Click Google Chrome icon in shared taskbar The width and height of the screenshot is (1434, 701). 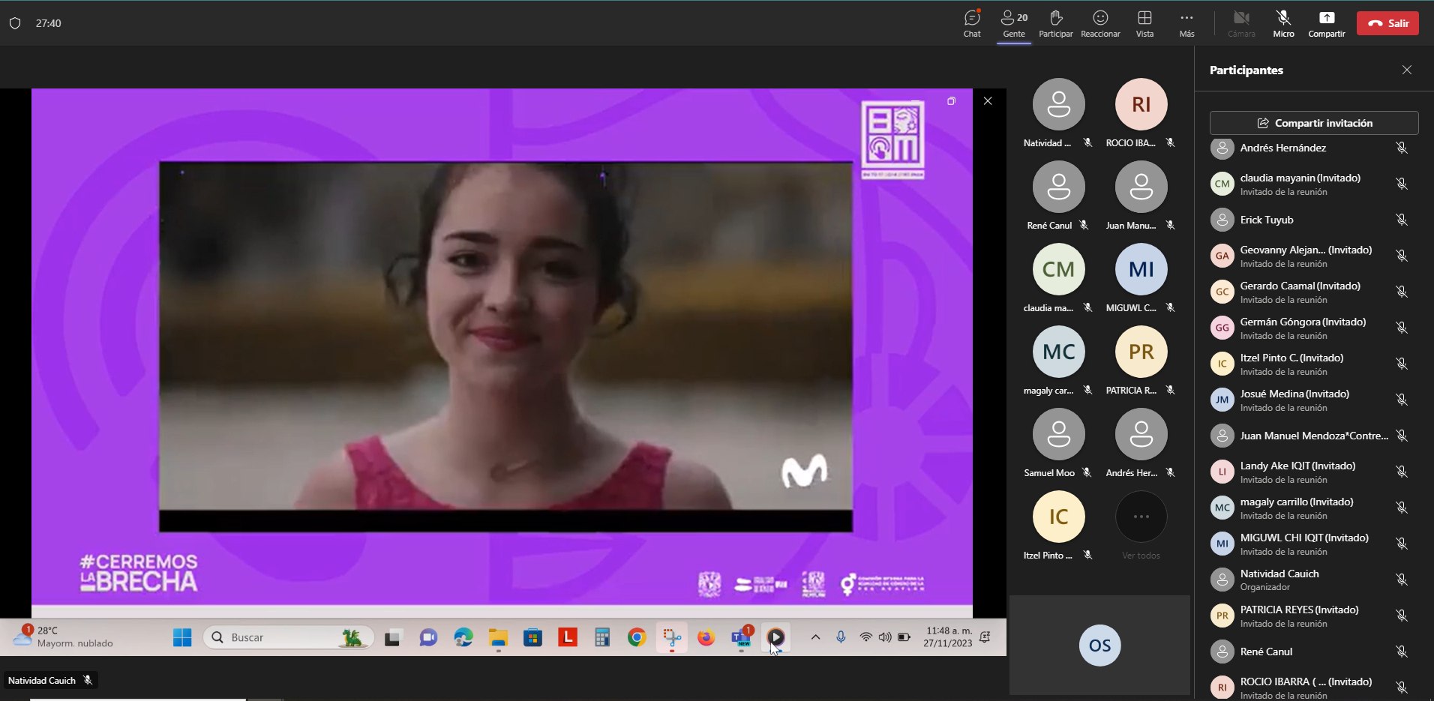pyautogui.click(x=637, y=637)
